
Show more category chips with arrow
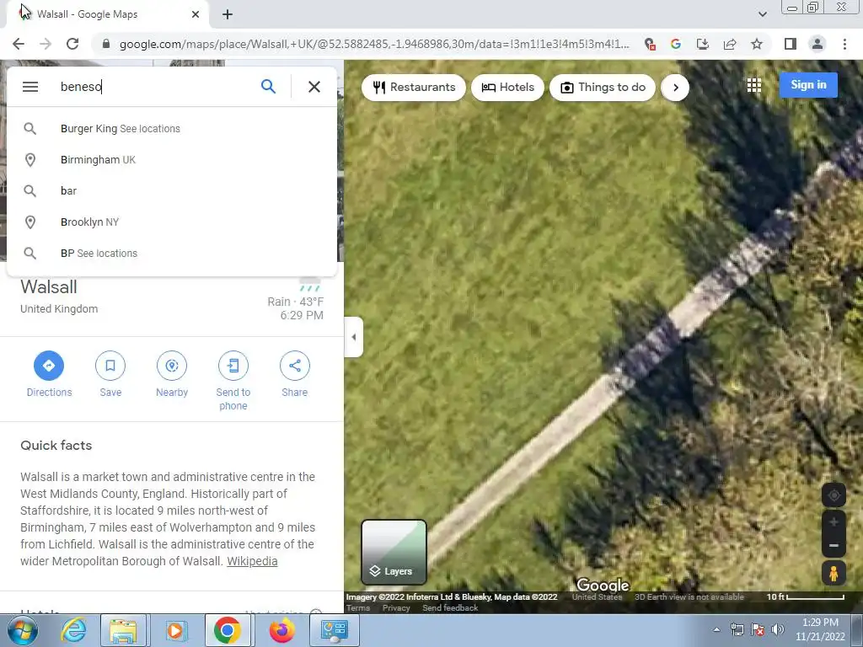point(675,88)
